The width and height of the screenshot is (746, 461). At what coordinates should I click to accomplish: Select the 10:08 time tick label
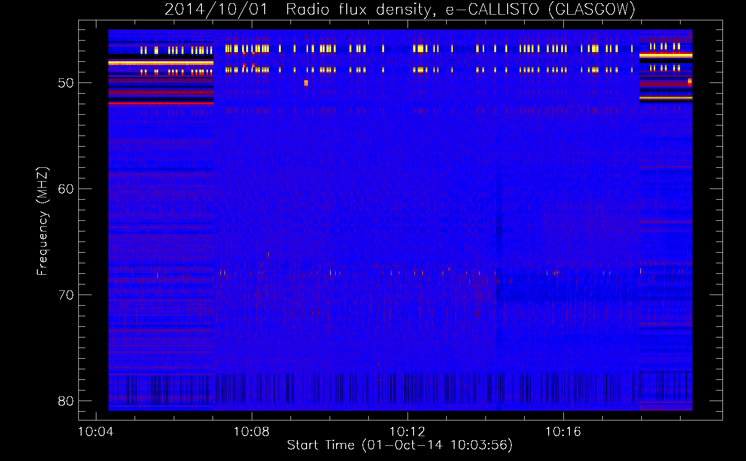251,432
